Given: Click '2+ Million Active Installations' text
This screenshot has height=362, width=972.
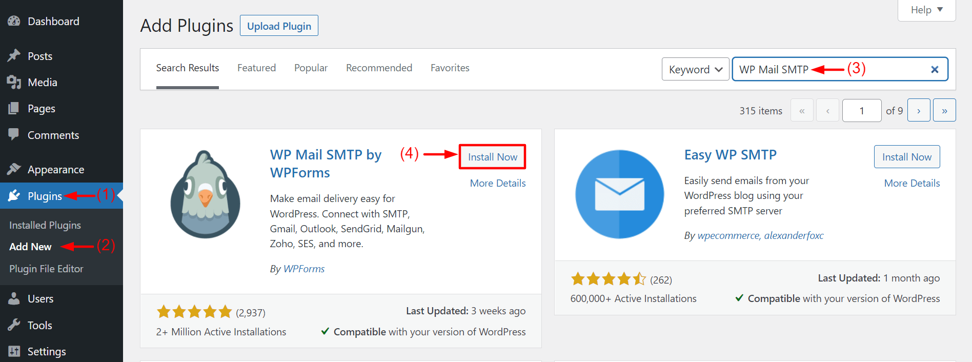Looking at the screenshot, I should 221,332.
